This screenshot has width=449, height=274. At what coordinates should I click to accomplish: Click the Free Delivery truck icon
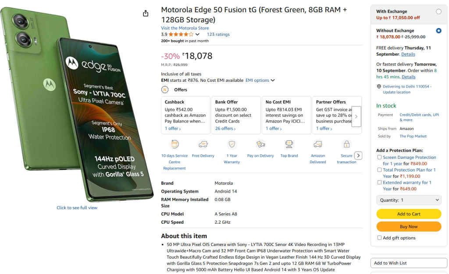coord(203,144)
